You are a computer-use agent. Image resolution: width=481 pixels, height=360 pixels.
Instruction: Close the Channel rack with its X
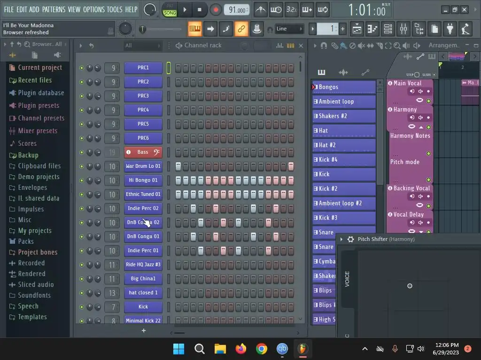click(301, 45)
